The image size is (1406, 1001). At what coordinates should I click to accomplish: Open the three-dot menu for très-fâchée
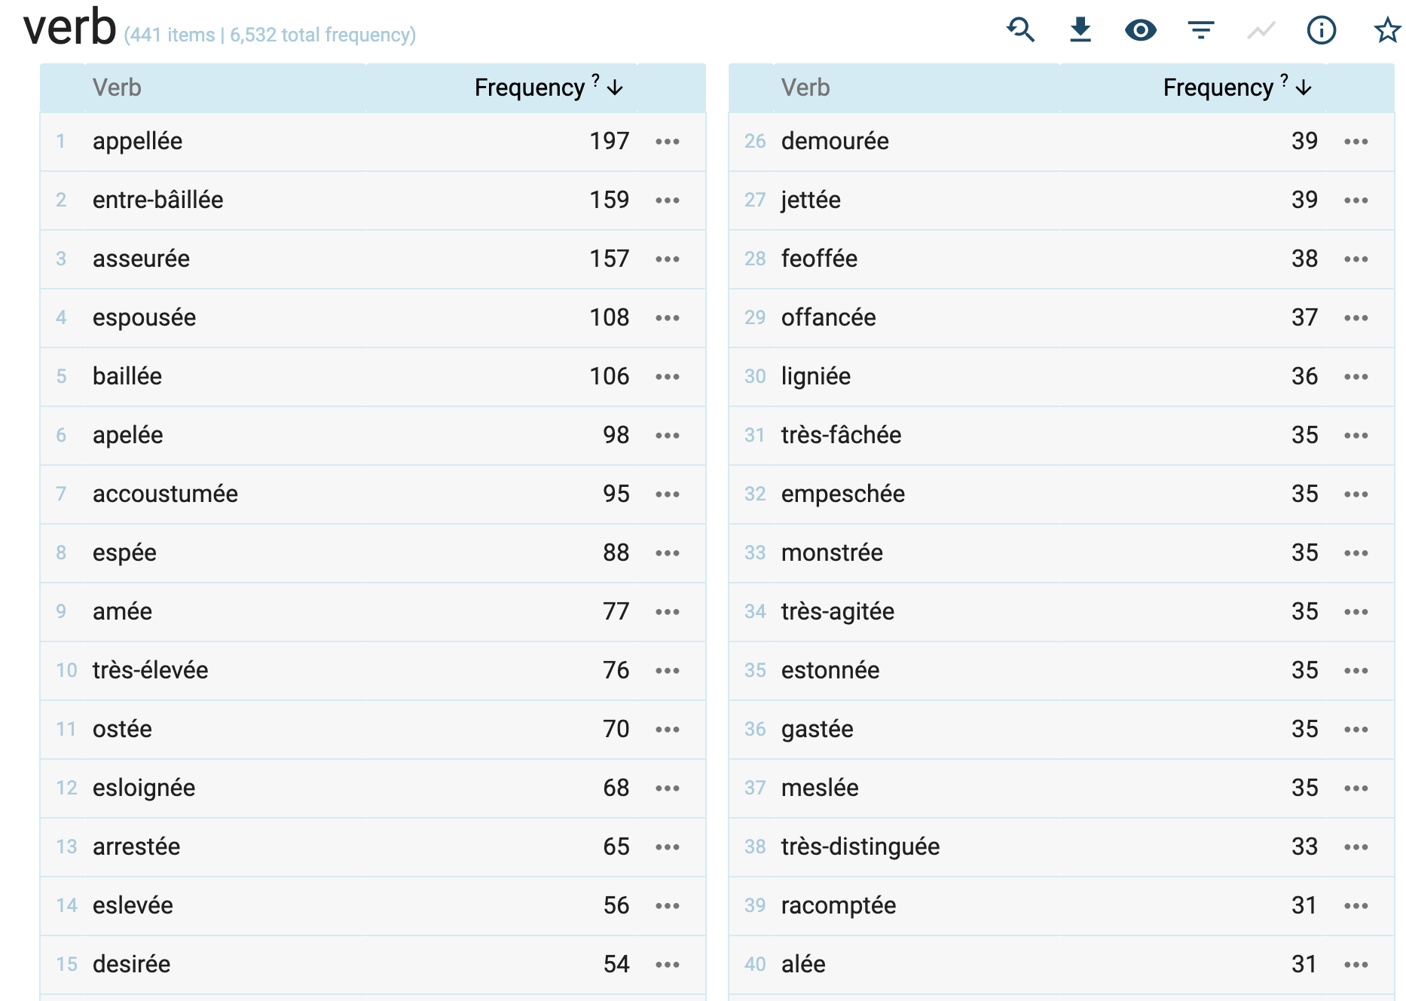pyautogui.click(x=1356, y=436)
